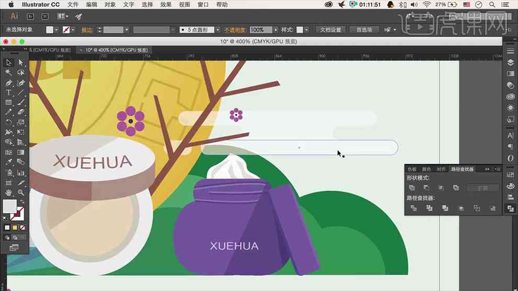518x291 pixels.
Task: Open the 5 点圆形 brush dropdown
Action: [218, 30]
